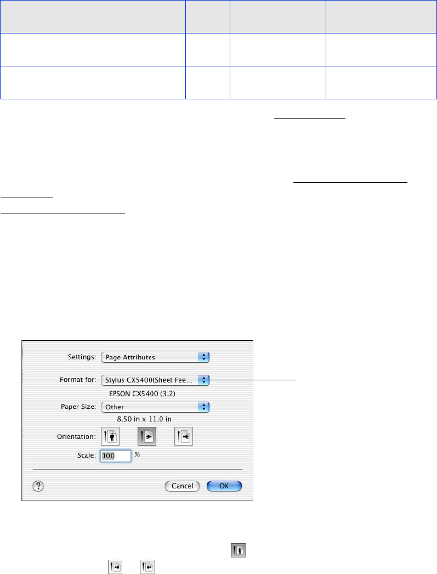Click the Orientation label
Screen dimensions: 437x574
[x=76, y=437]
